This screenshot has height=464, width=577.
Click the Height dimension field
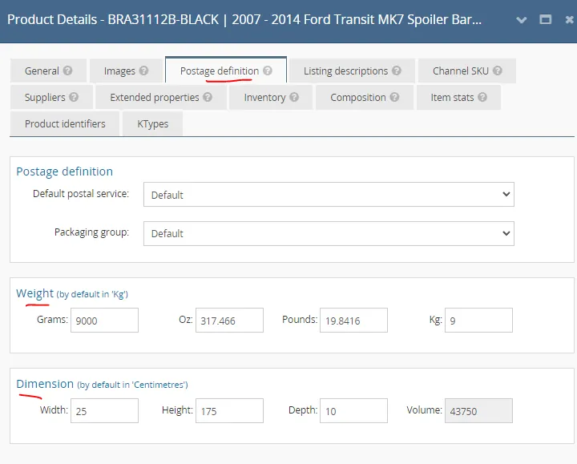(x=229, y=410)
